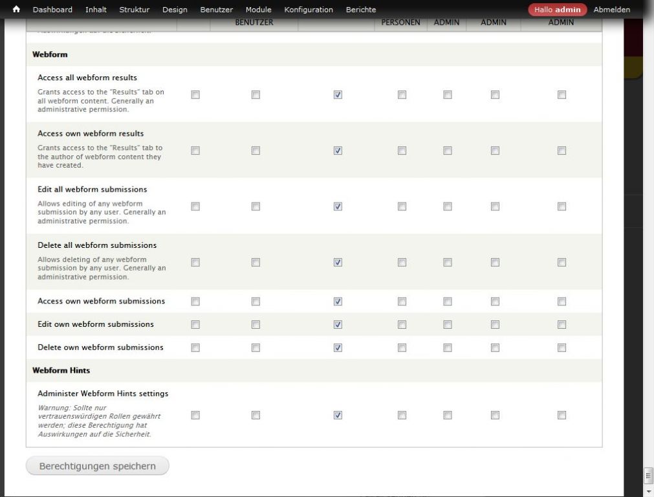Check rightmost ADMIN box for Access own webform results
The height and width of the screenshot is (497, 654).
pos(561,151)
